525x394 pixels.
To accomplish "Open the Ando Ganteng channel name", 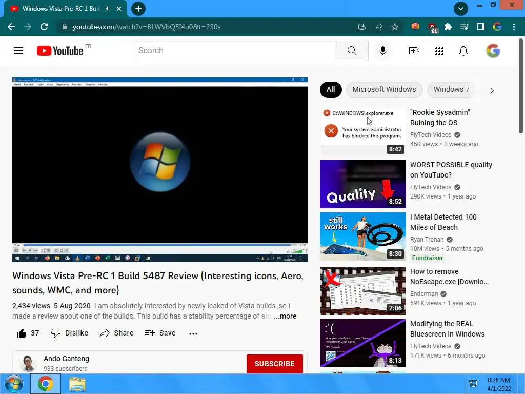I will pos(66,359).
